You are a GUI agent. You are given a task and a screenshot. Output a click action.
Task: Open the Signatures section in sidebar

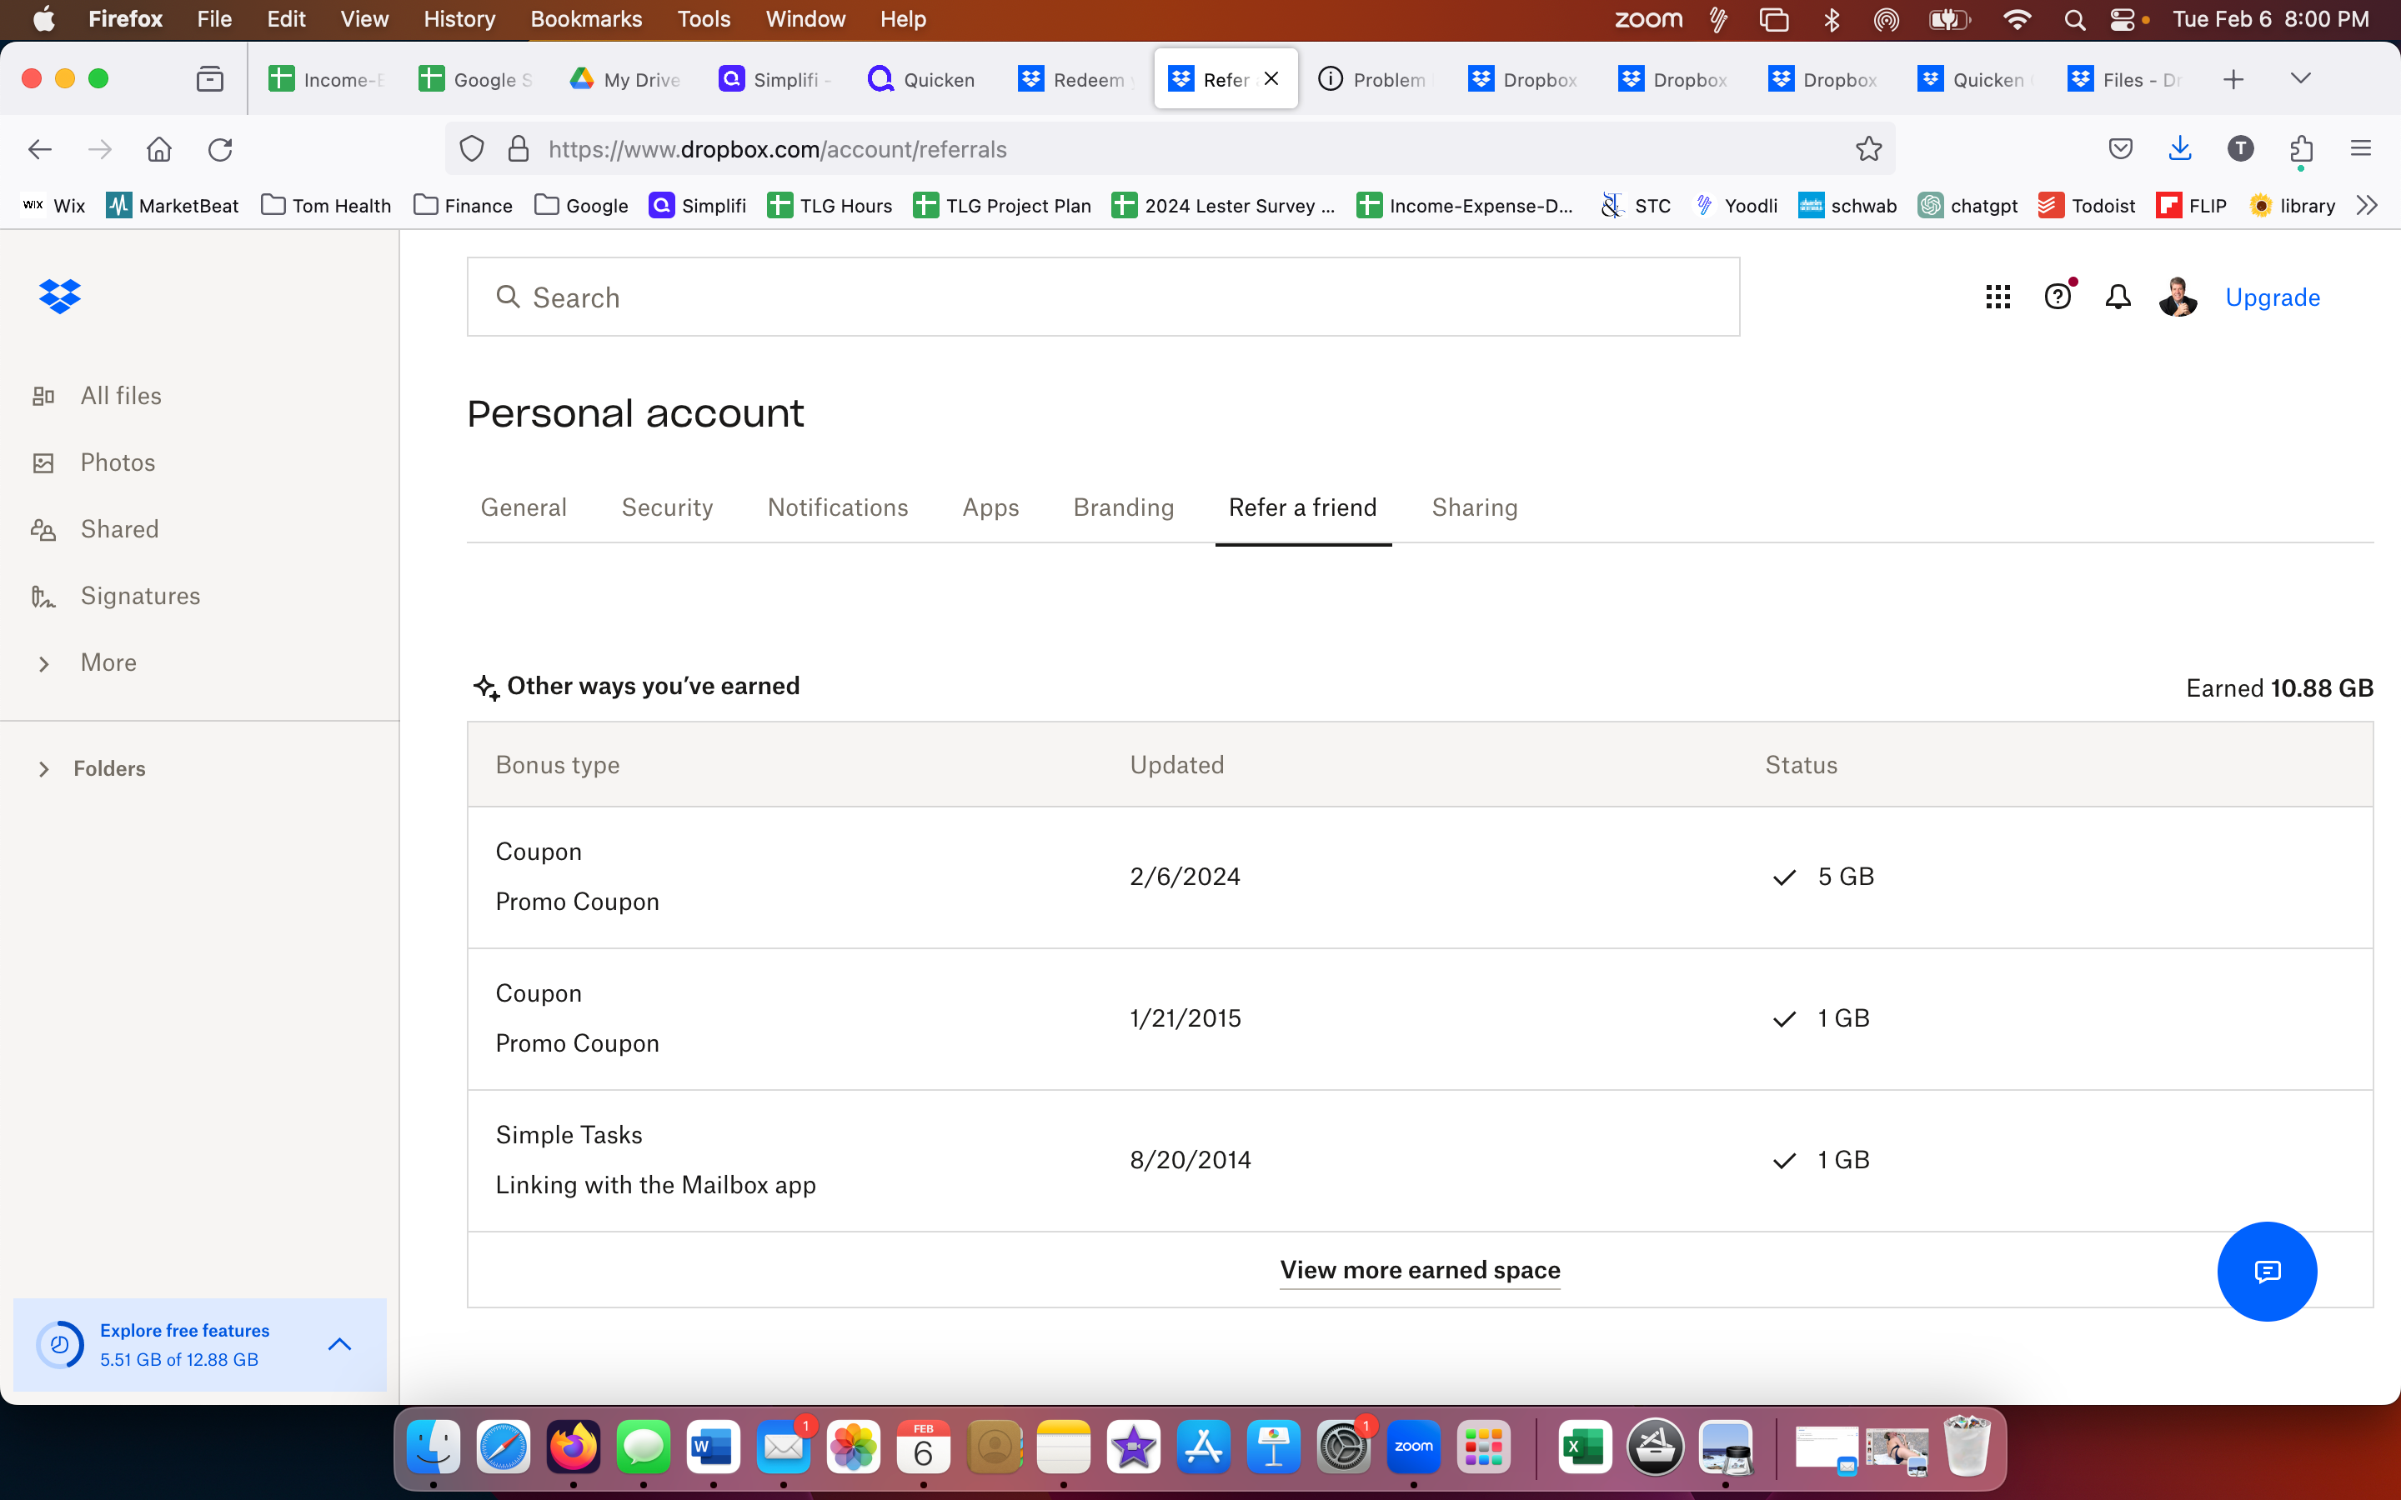click(x=140, y=594)
